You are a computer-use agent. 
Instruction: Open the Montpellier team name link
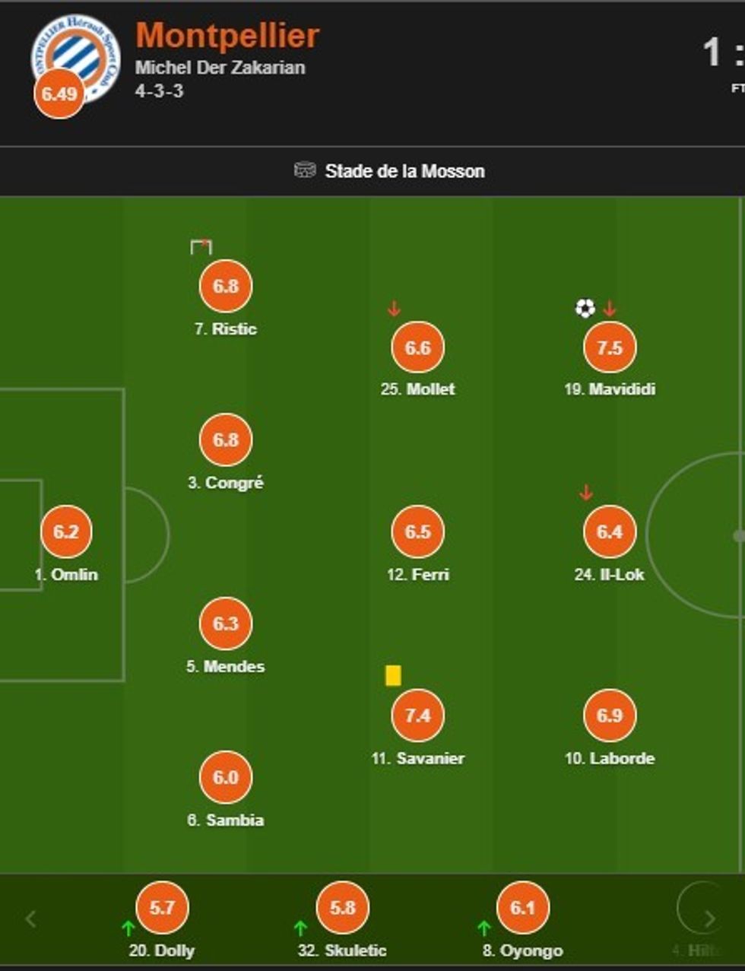coord(227,36)
